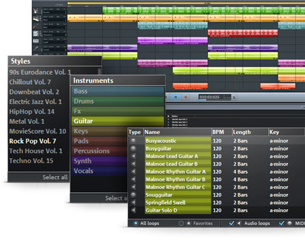Viewport: 305px width, 244px height.
Task: Sort loops by the Key column header
Action: (286, 132)
